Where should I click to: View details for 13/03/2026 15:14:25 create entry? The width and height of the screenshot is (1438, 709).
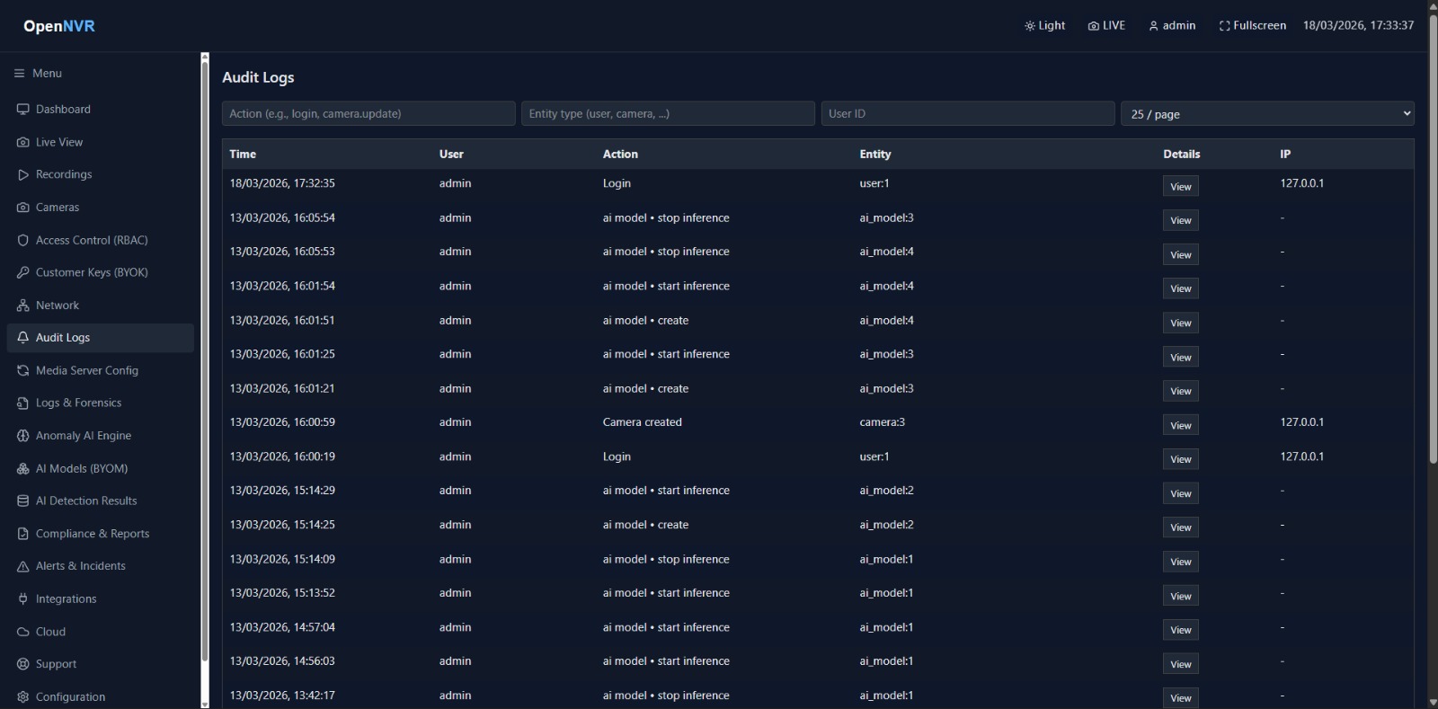click(1180, 527)
